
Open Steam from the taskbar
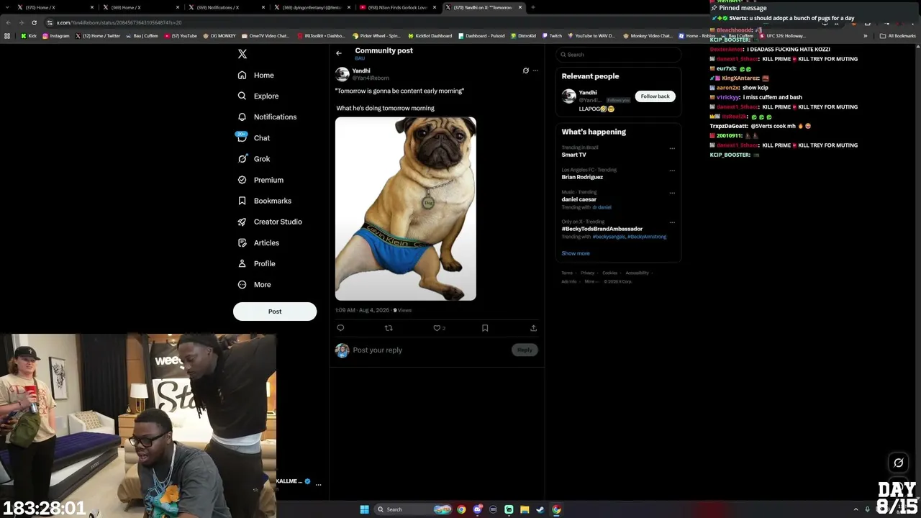(540, 509)
